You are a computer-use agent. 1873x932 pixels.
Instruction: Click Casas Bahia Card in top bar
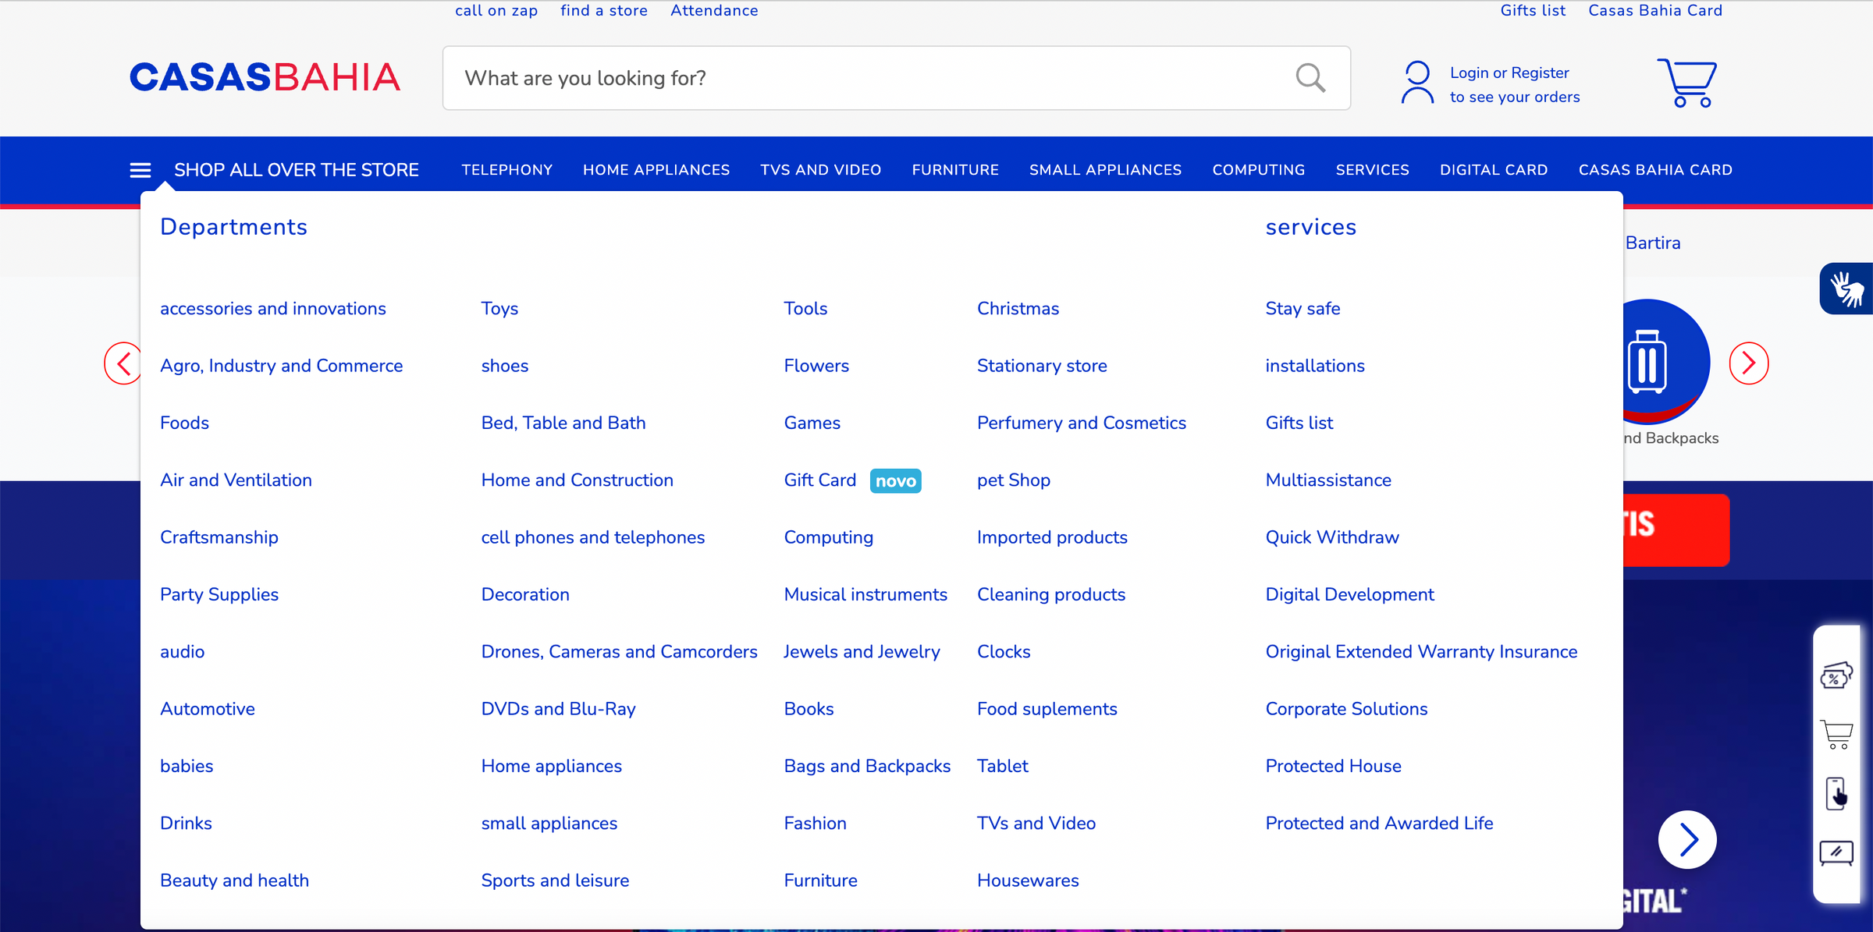(1655, 10)
